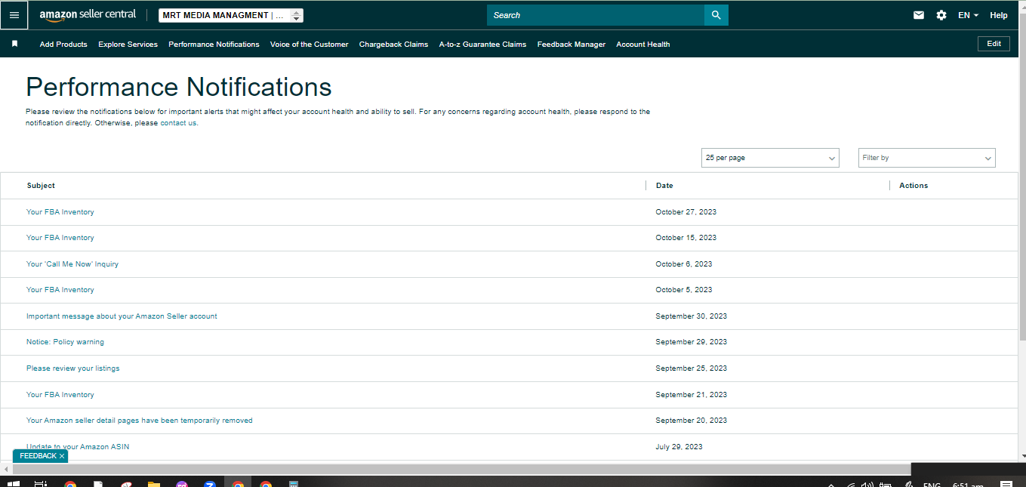
Task: Click in the Search input field
Action: click(x=596, y=15)
